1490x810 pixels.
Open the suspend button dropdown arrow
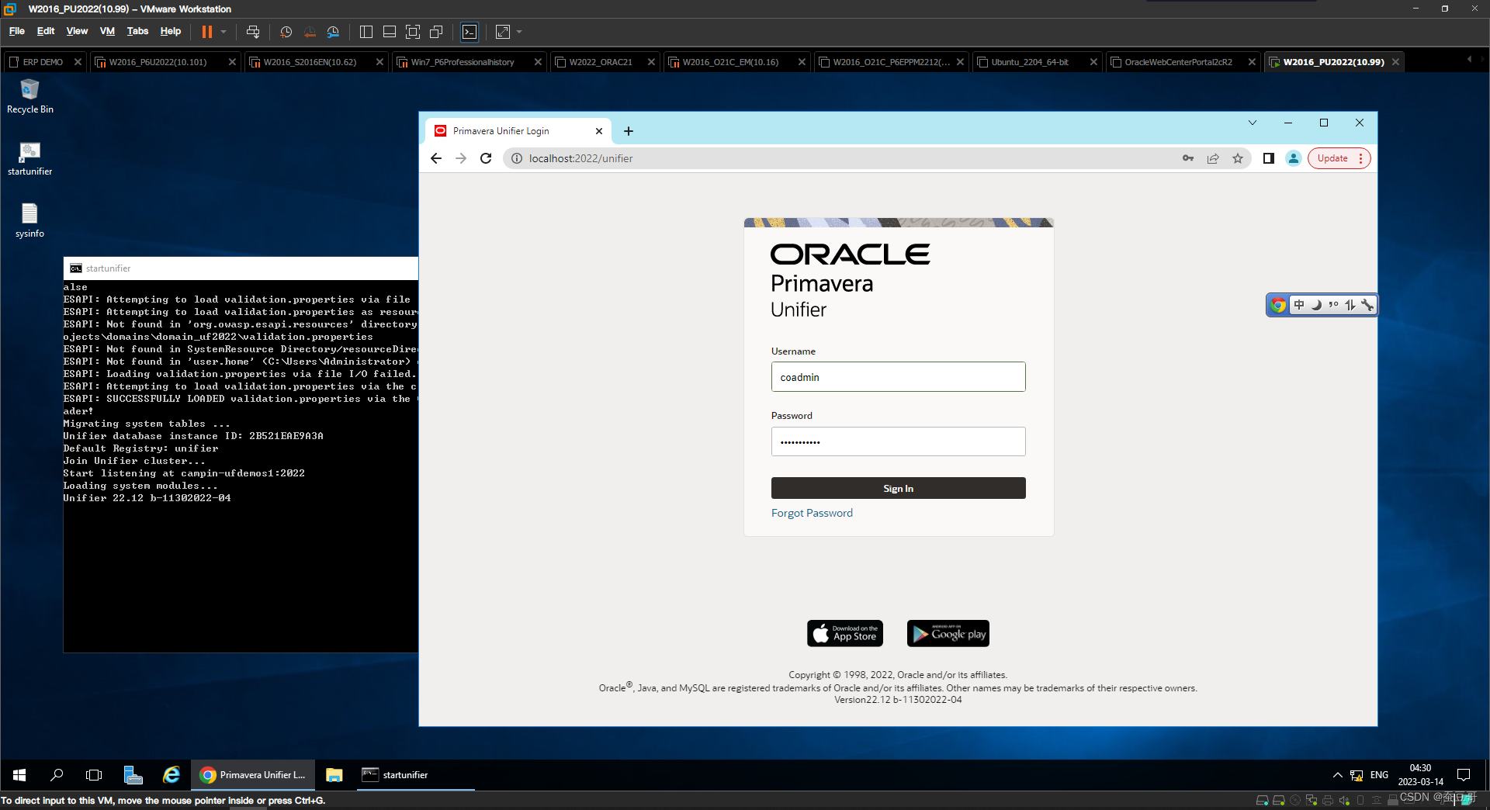[223, 32]
